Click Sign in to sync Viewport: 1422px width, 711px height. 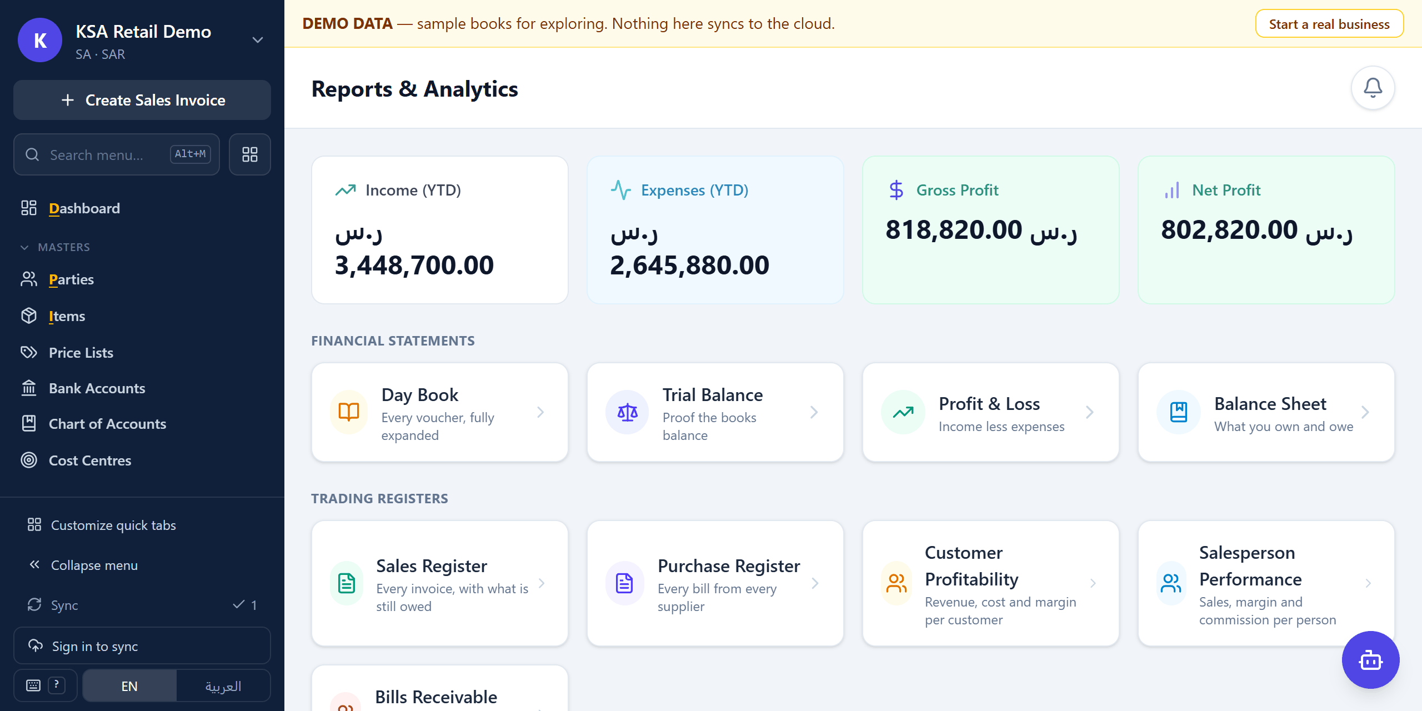[x=142, y=646]
